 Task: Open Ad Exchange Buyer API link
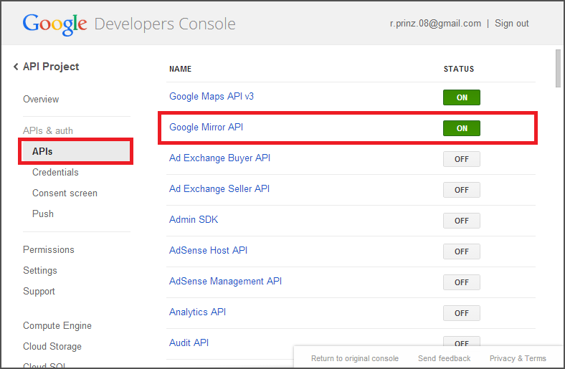(x=220, y=158)
